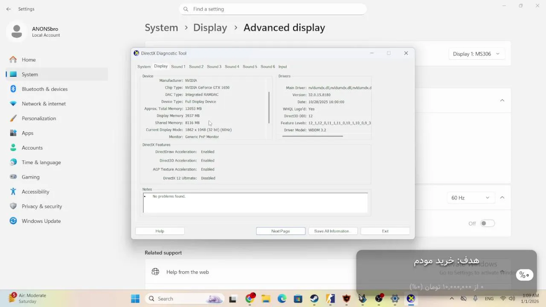Screen dimensions: 546x307
Task: Click the Notes text box
Action: tap(255, 203)
